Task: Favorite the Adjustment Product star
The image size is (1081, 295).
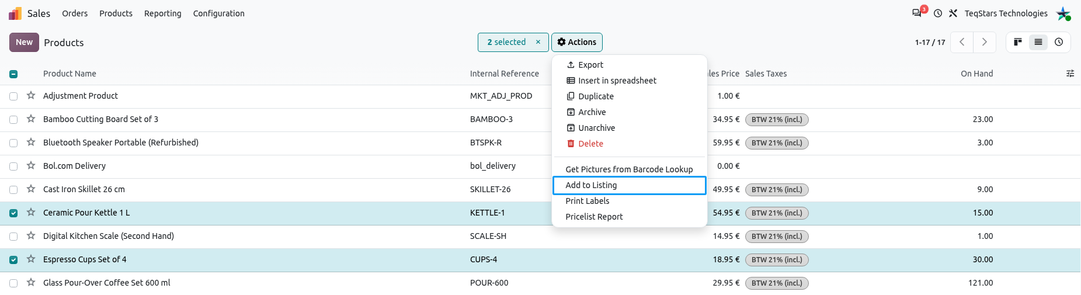Action: point(31,95)
